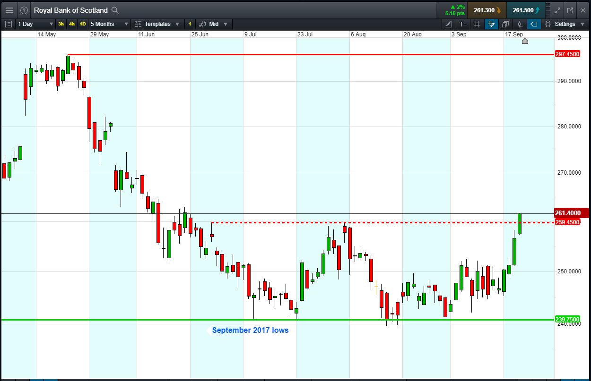The image size is (591, 381).
Task: Toggle the price label tag icon
Action: click(534, 24)
